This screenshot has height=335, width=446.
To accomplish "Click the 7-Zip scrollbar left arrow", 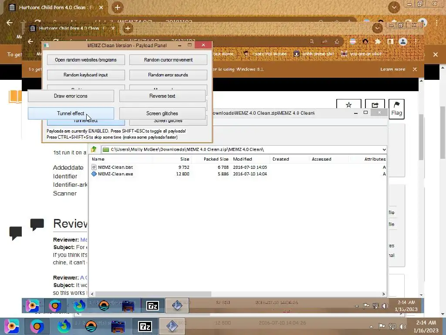I will [92, 294].
